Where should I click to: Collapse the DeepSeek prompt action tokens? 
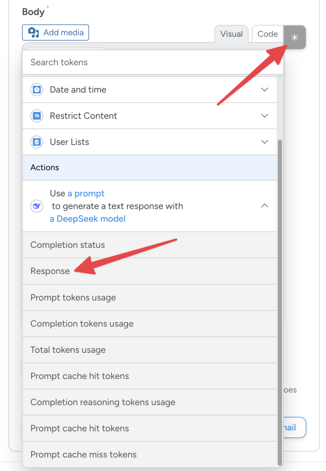[265, 206]
